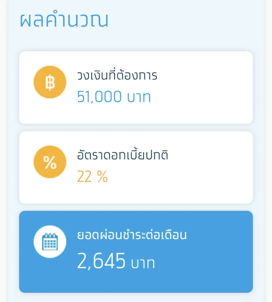Select the ผลคำนวณ heading
The height and width of the screenshot is (302, 272).
(64, 20)
